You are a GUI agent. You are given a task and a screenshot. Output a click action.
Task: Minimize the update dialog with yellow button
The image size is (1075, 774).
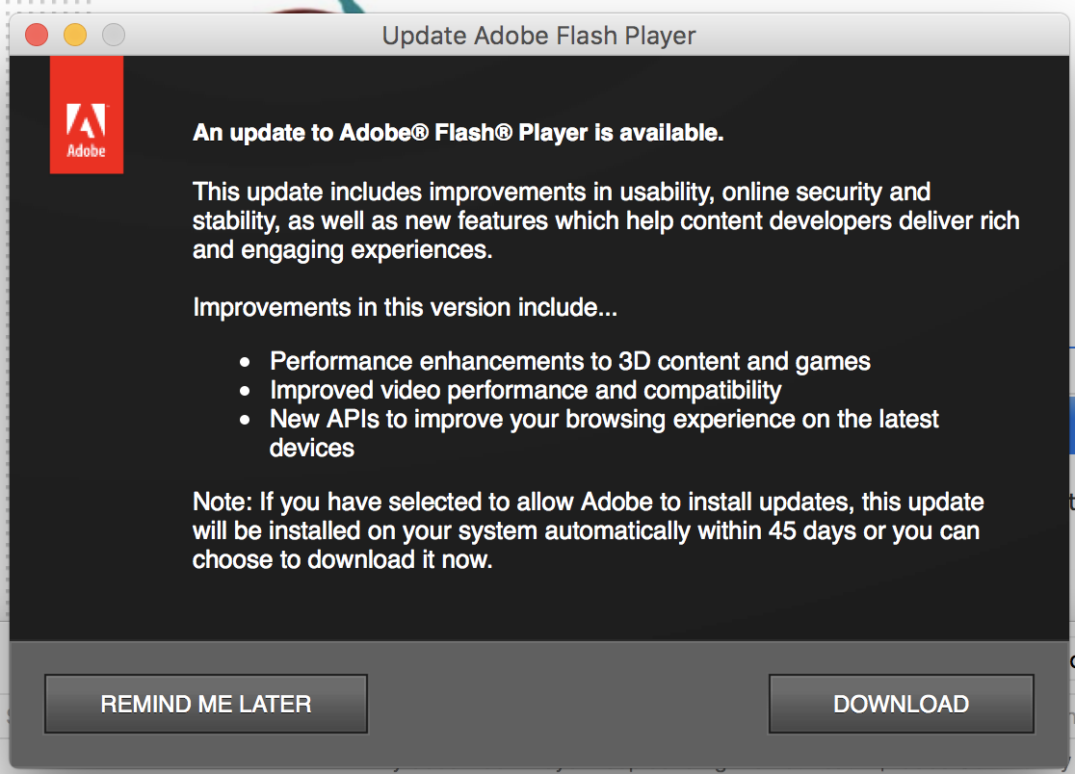(75, 36)
